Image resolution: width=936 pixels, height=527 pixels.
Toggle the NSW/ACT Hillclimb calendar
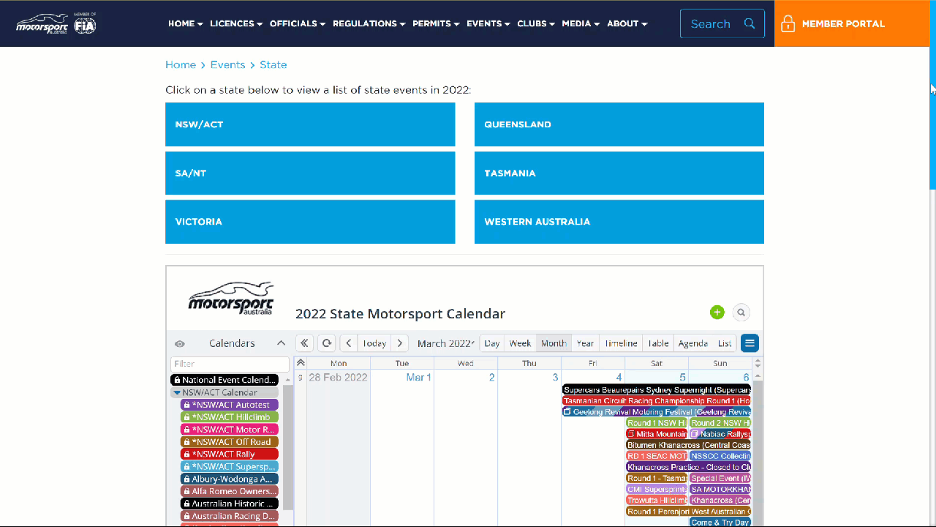pos(230,417)
